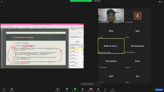Unmute the microphone in Zoom toolbar

pos(4,90)
